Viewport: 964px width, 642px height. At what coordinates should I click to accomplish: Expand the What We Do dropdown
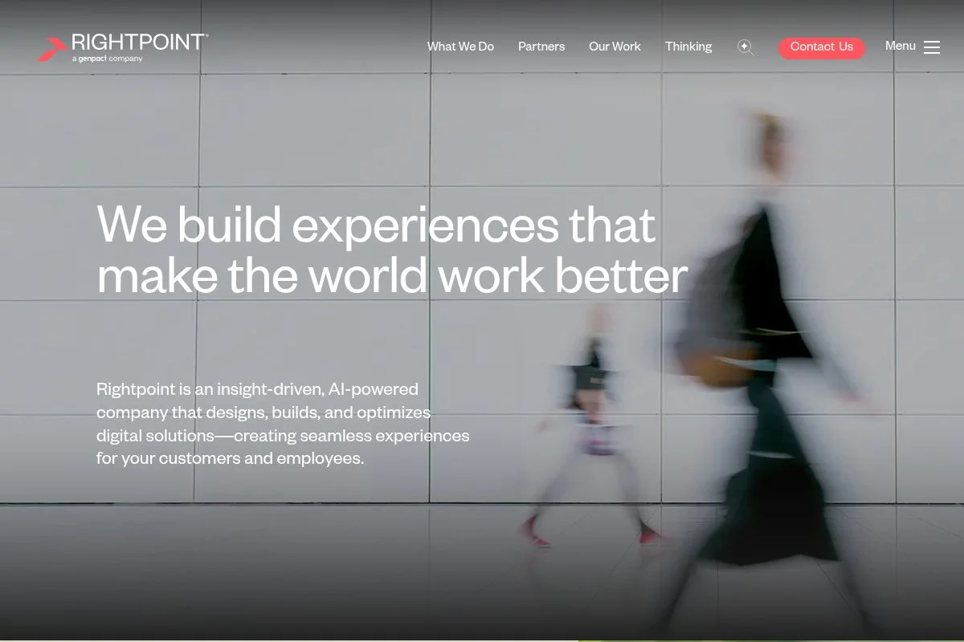click(x=460, y=47)
